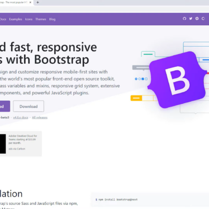Open the Slack icon in navbar
The width and height of the screenshot is (209, 209).
click(x=197, y=19)
